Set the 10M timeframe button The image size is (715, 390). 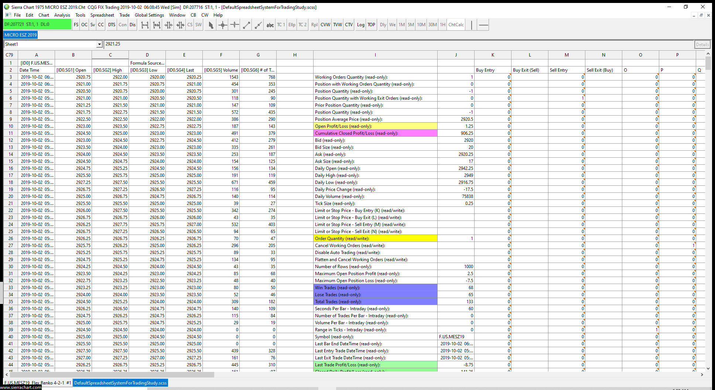[421, 25]
